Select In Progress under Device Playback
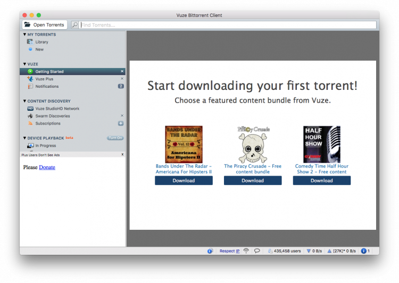 (x=45, y=146)
